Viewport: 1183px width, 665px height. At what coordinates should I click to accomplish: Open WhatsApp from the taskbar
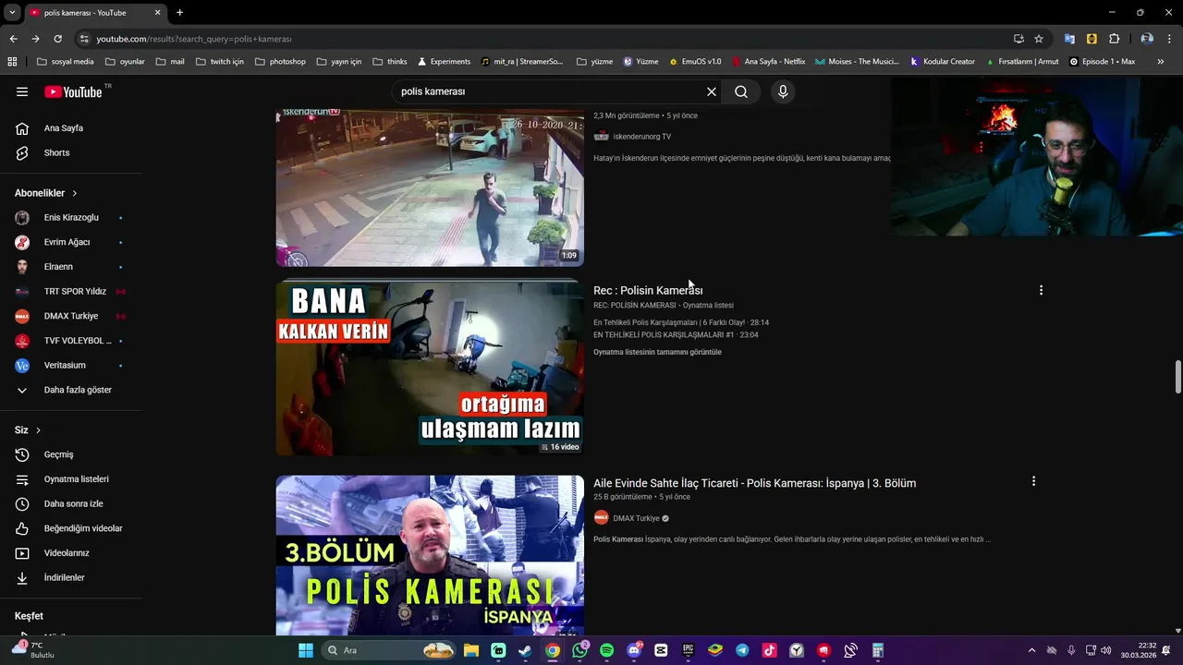click(579, 650)
